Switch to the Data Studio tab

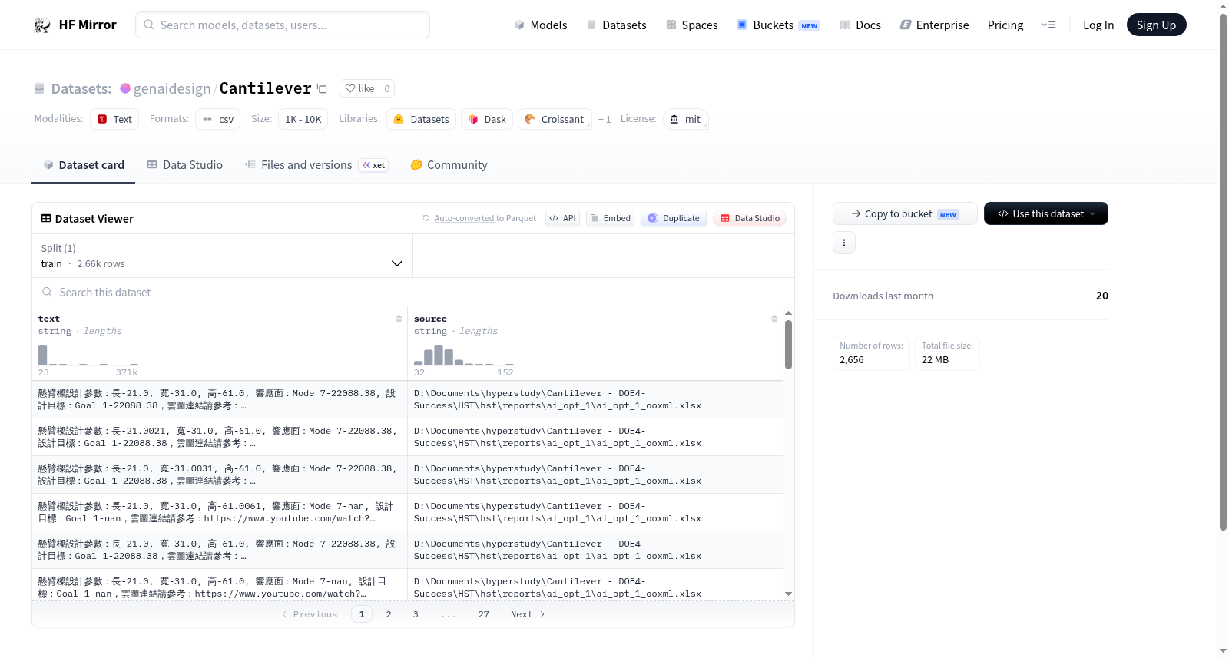pyautogui.click(x=185, y=165)
